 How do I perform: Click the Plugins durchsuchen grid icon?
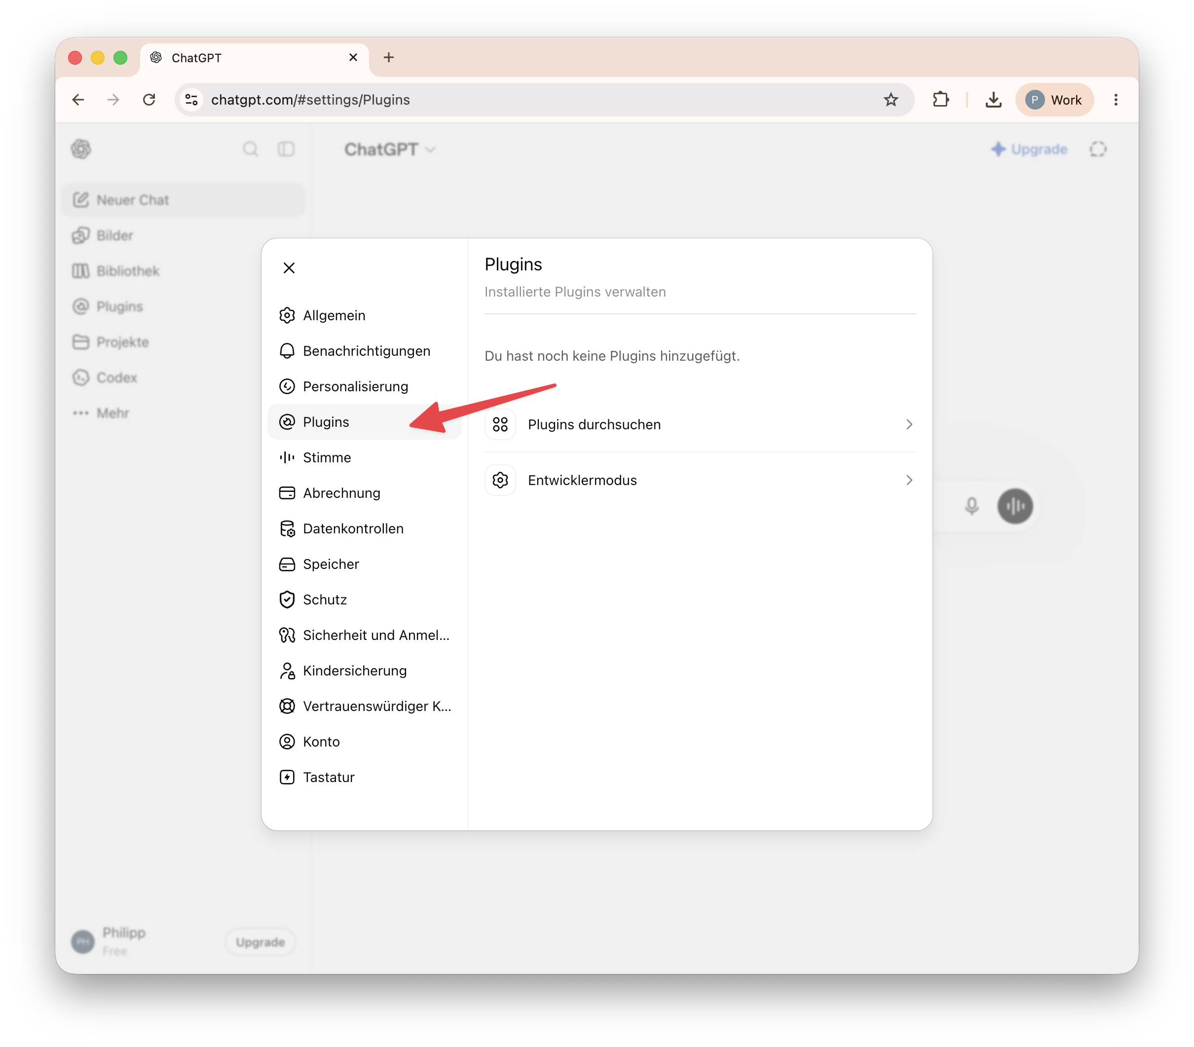pos(500,425)
